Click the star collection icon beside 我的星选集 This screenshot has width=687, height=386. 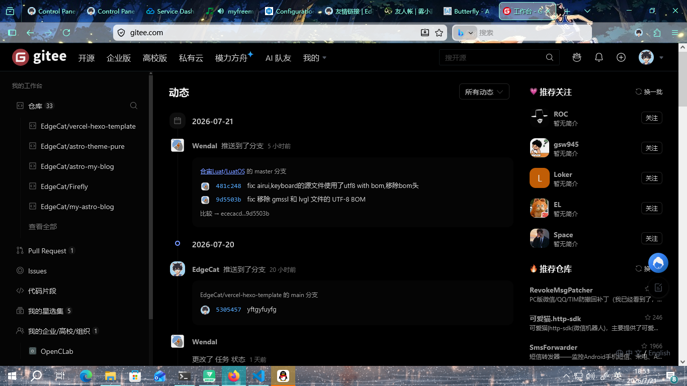(20, 311)
